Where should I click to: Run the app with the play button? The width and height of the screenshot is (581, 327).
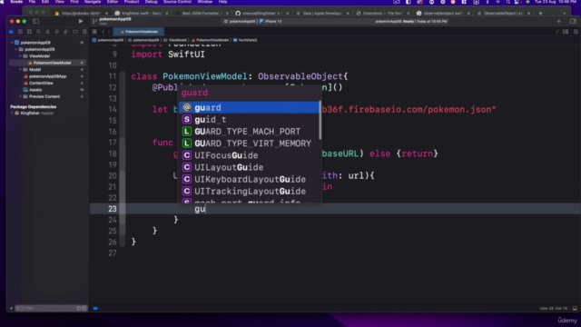pos(81,22)
